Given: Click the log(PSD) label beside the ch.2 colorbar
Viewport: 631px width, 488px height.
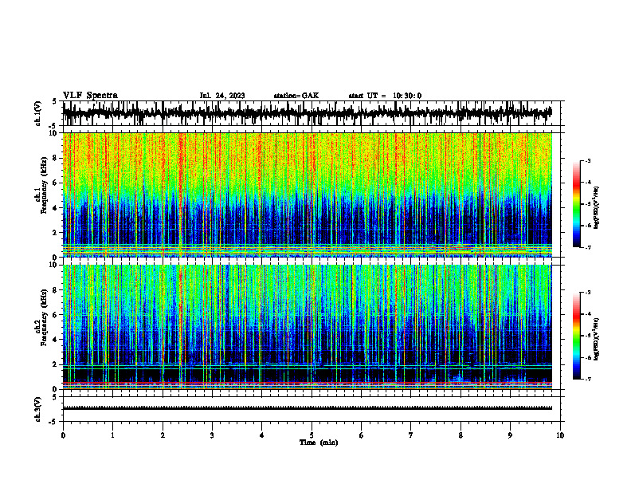Looking at the screenshot, I should [597, 339].
